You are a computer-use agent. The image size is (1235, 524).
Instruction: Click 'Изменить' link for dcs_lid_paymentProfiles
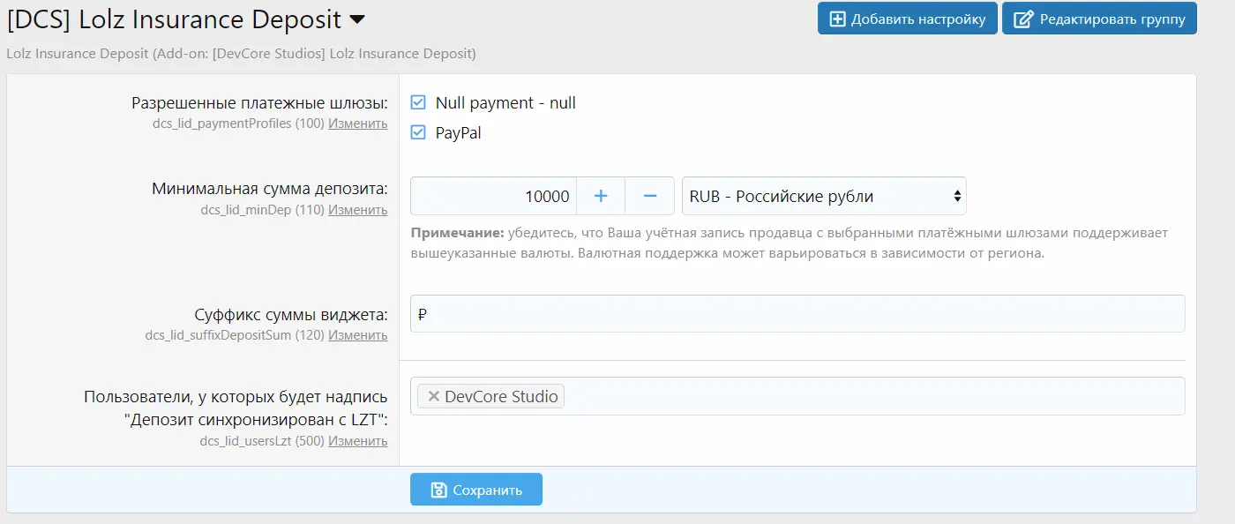[358, 124]
